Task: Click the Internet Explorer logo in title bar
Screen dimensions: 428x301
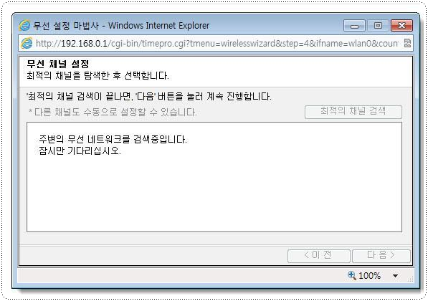Action: [x=24, y=25]
